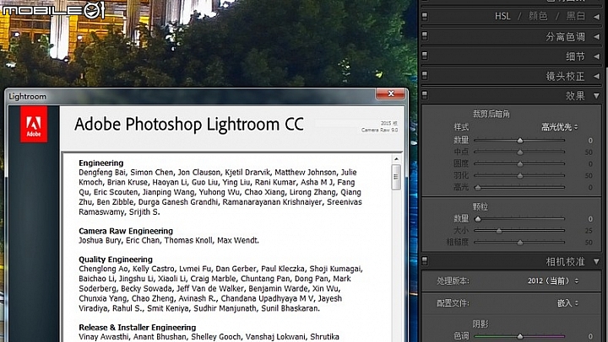The image size is (608, 342).
Task: Click the 大小 value field showing 25
Action: coord(589,231)
